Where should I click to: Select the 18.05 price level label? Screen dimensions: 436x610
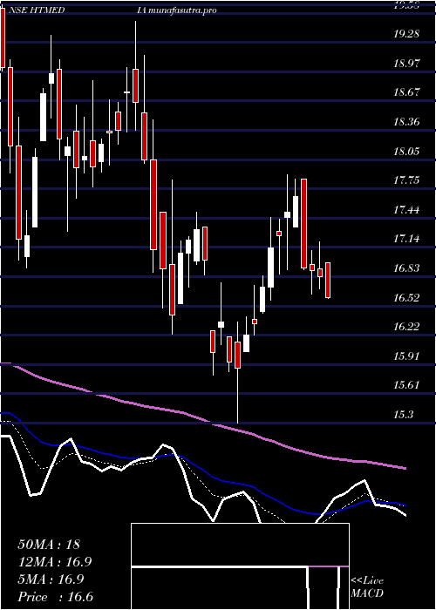tap(406, 151)
